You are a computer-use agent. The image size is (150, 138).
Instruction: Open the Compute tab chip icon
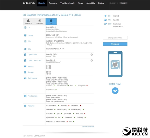(40, 20)
